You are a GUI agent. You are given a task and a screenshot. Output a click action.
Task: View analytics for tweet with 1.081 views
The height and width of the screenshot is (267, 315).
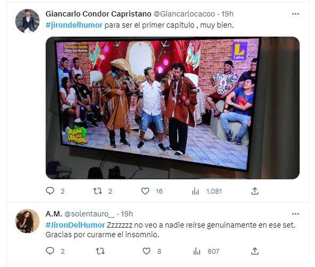click(x=195, y=191)
